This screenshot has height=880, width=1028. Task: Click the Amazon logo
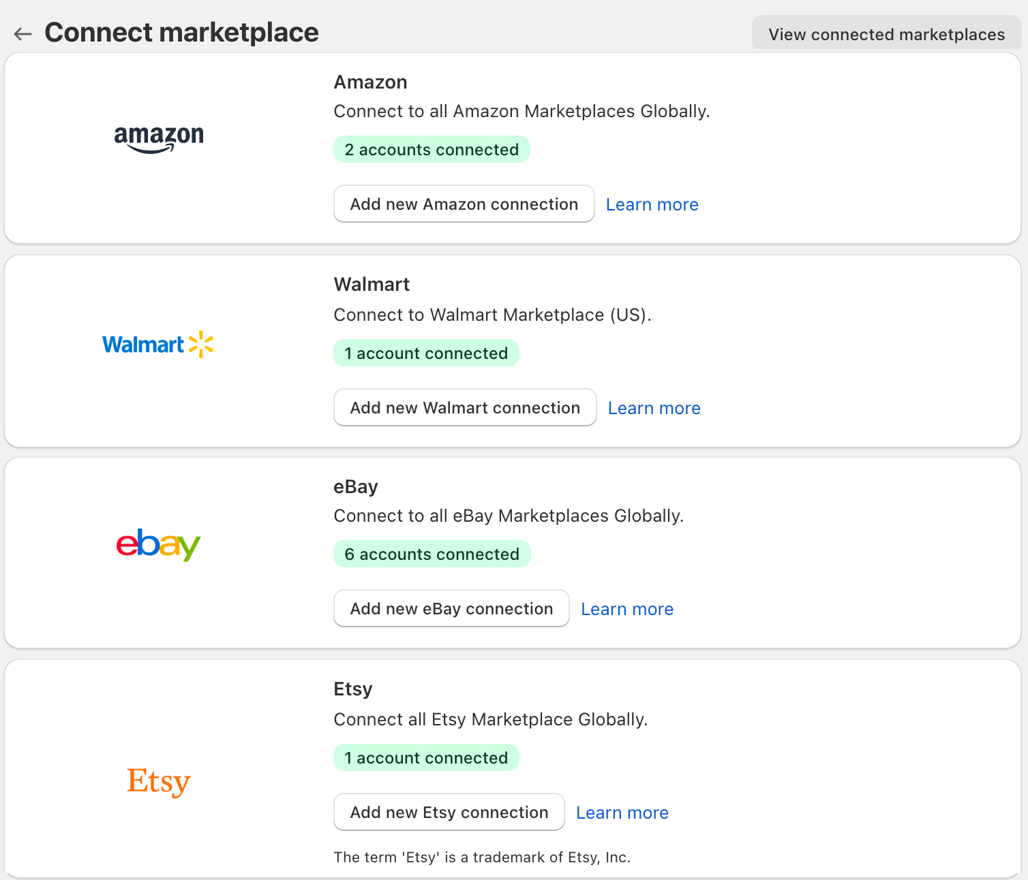click(159, 139)
